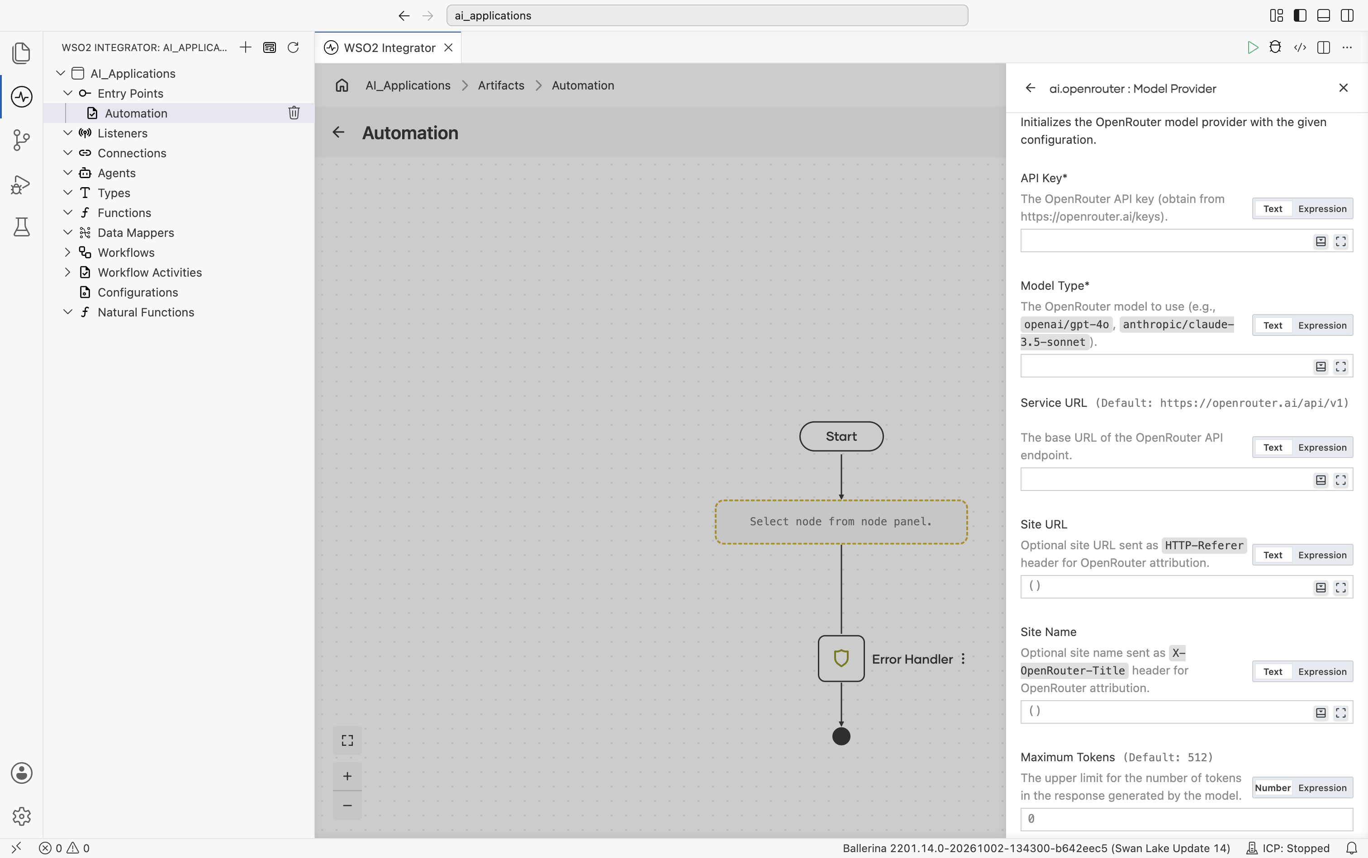Viewport: 1368px width, 858px height.
Task: Fit diagram to screen icon
Action: click(347, 740)
